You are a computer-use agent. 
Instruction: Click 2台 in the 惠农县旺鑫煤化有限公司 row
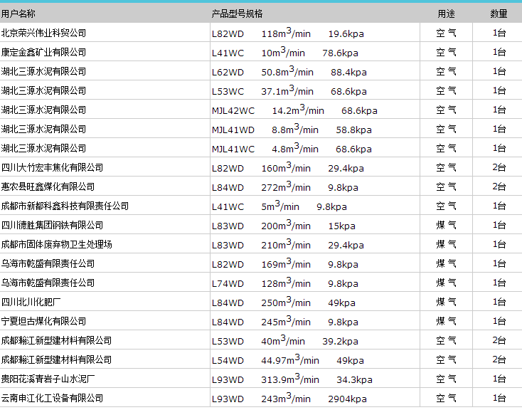pos(499,186)
